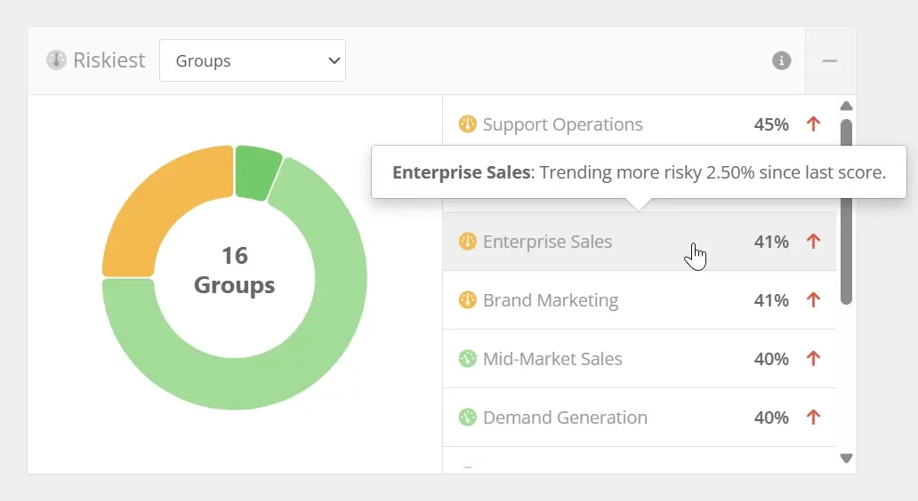This screenshot has height=501, width=918.
Task: Click red trend arrow for Brand Marketing
Action: pos(812,300)
